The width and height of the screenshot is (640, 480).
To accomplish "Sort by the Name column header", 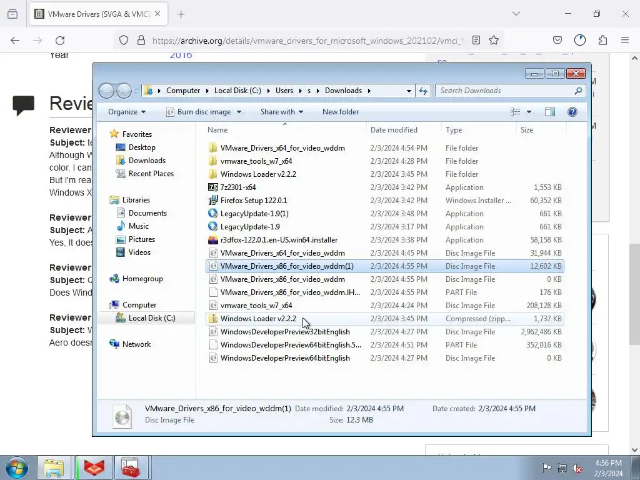I will [x=285, y=130].
